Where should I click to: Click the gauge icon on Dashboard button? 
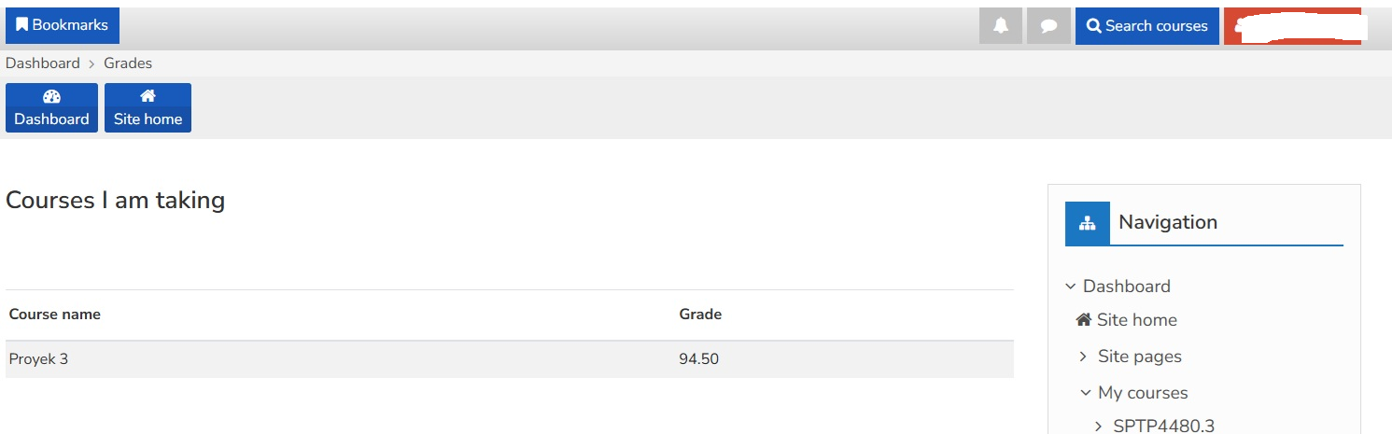(x=51, y=97)
